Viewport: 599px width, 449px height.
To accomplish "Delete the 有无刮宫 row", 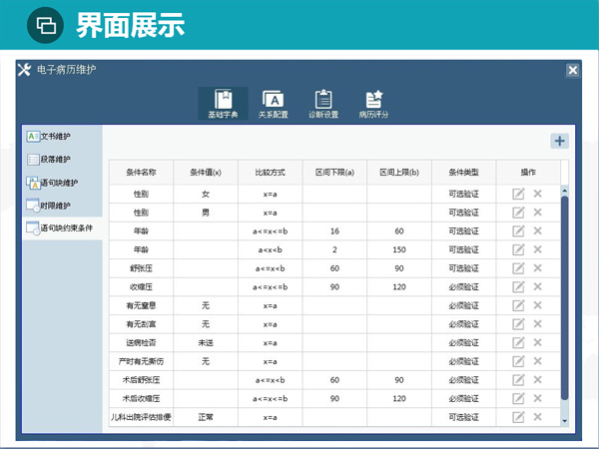I will tap(537, 323).
